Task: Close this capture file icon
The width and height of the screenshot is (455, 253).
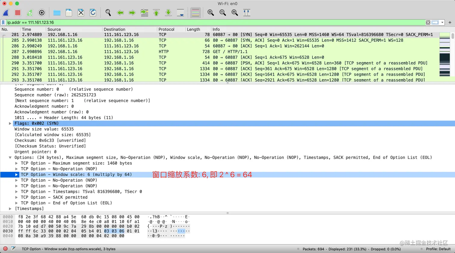Action: [x=81, y=13]
